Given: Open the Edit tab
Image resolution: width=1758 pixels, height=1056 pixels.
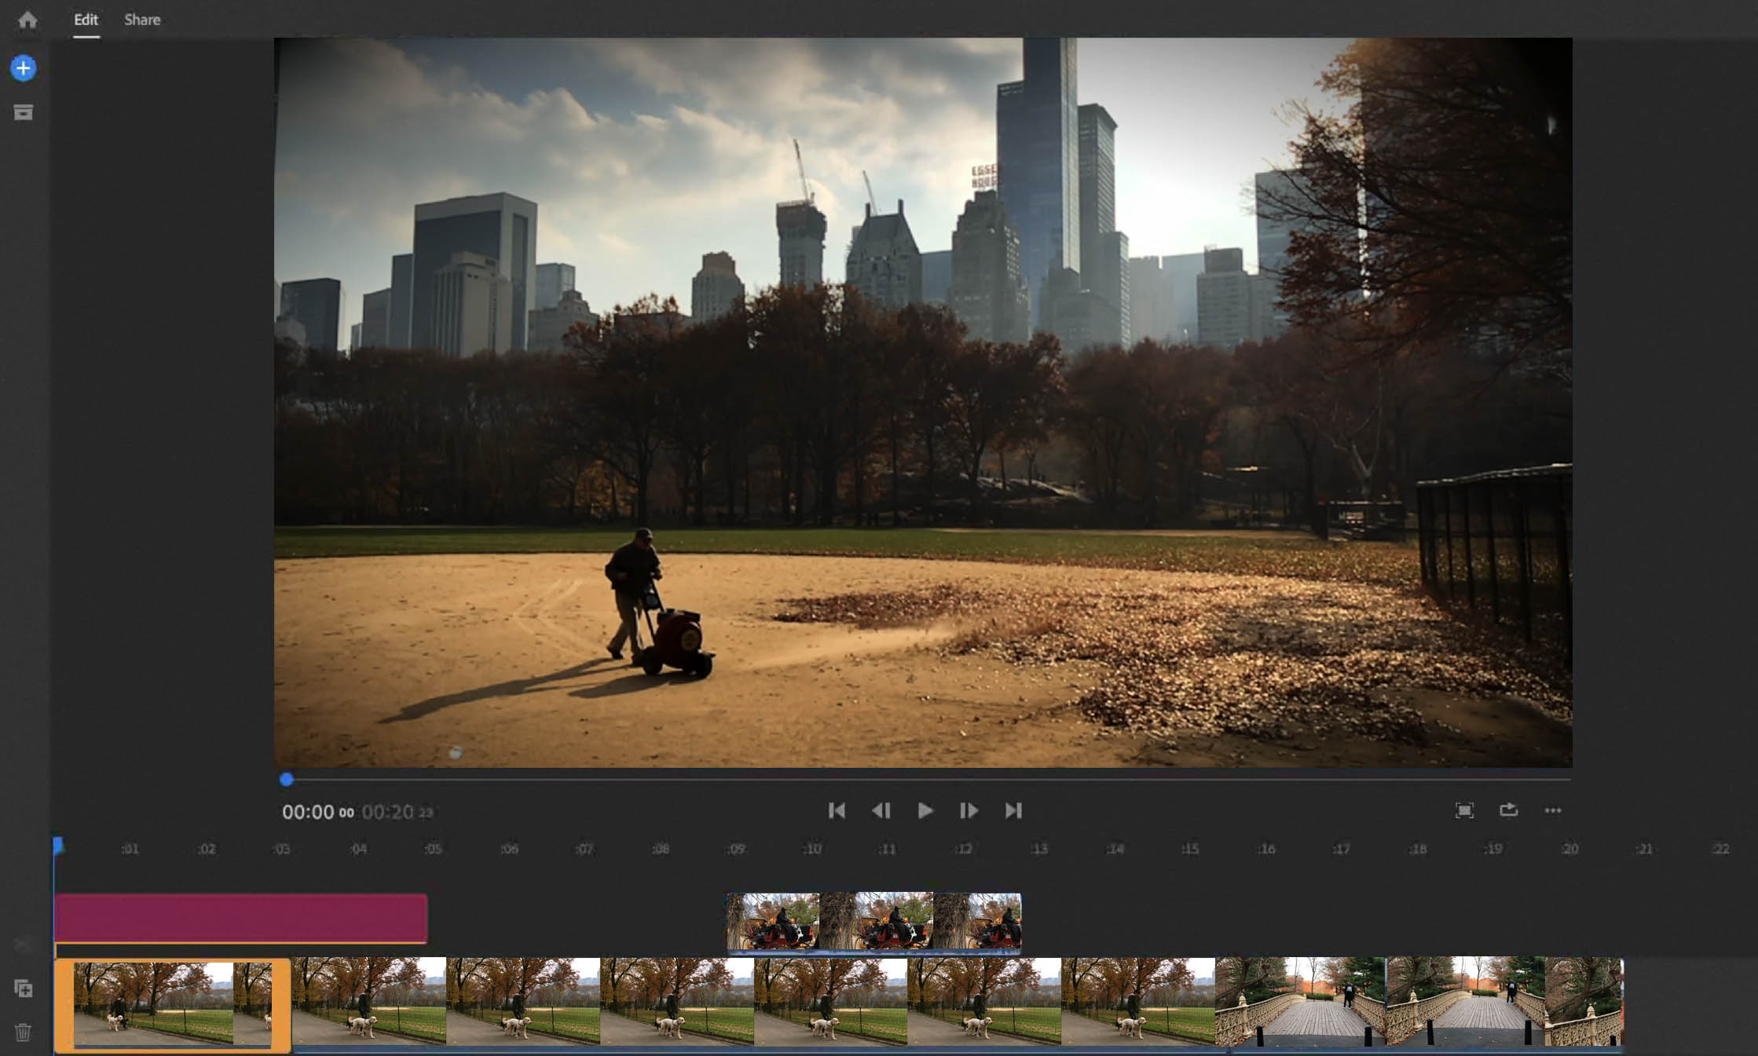Looking at the screenshot, I should [86, 20].
